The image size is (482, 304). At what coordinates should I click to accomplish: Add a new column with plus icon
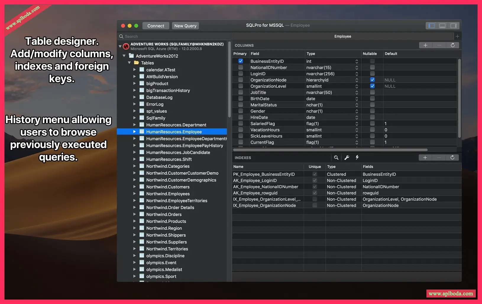pyautogui.click(x=426, y=45)
